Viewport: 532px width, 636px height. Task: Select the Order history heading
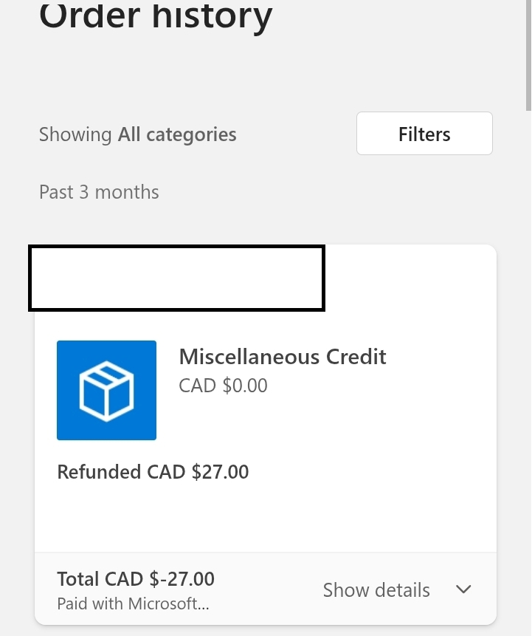click(x=156, y=16)
